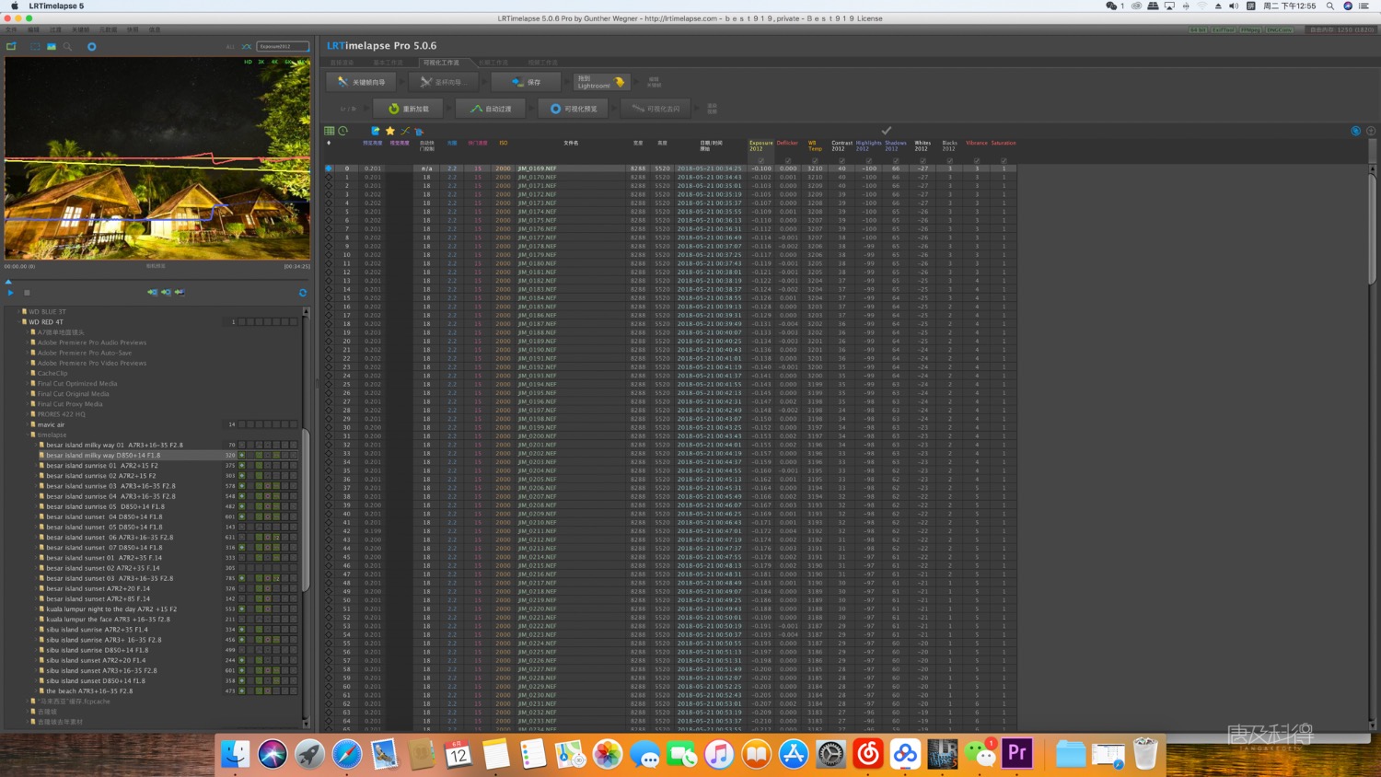Viewport: 1381px width, 777px height.
Task: Open the App Store from the Dock
Action: pyautogui.click(x=793, y=753)
